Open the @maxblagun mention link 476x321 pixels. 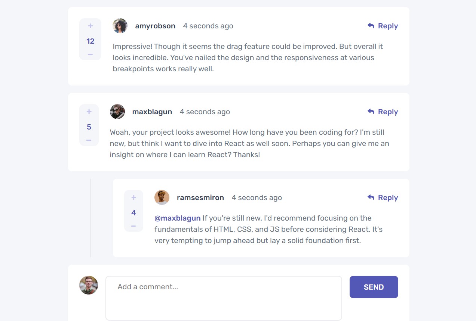click(x=178, y=218)
